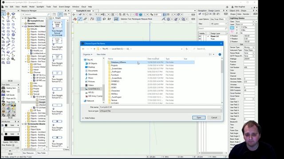Go up one folder level in dialog
The image size is (284, 159).
coord(94,49)
